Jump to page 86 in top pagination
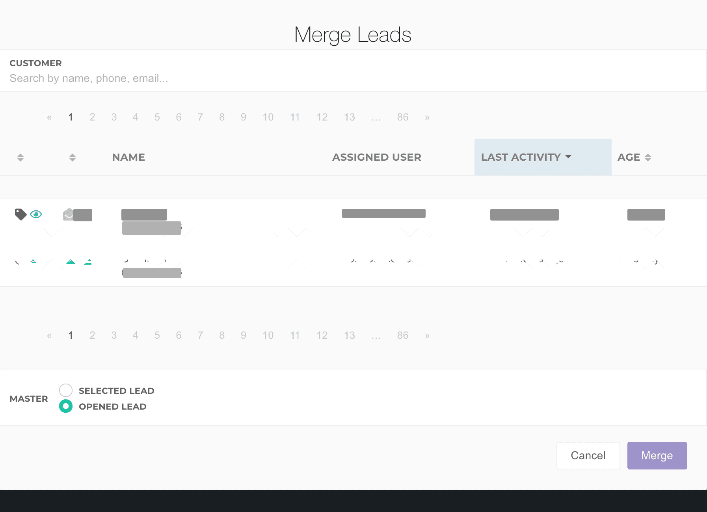 [x=402, y=117]
